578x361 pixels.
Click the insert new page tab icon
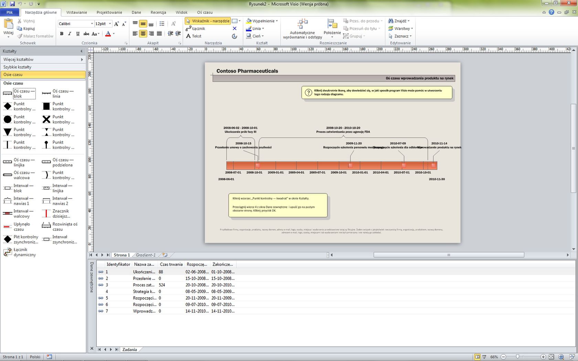[165, 255]
